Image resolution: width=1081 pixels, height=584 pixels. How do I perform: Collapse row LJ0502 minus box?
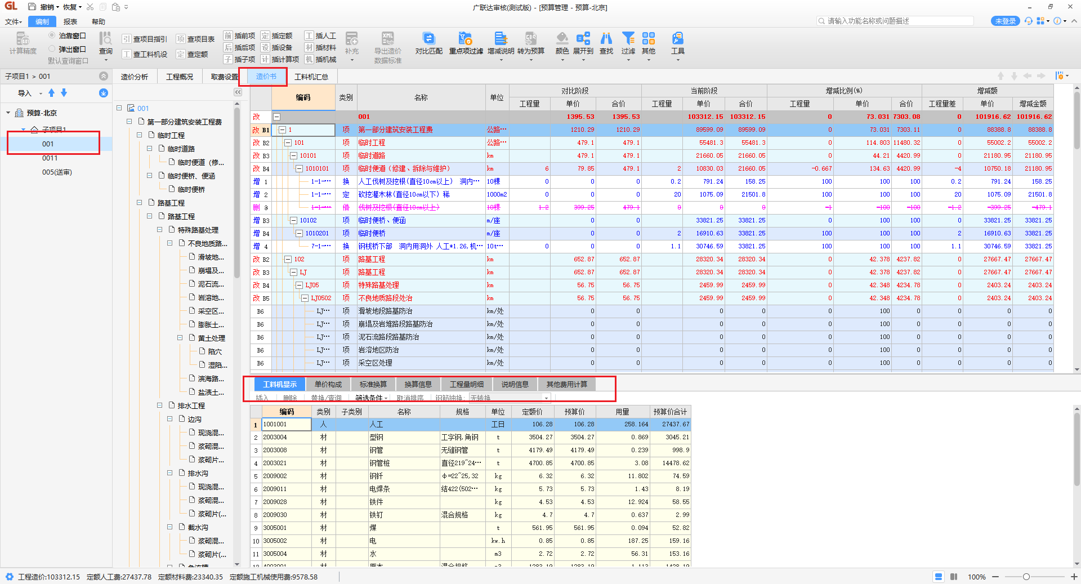click(305, 298)
